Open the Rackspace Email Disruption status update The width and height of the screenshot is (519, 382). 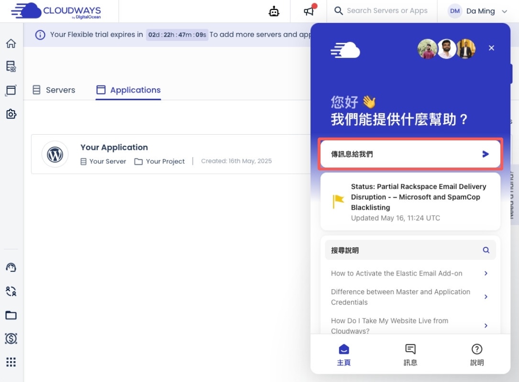point(410,202)
